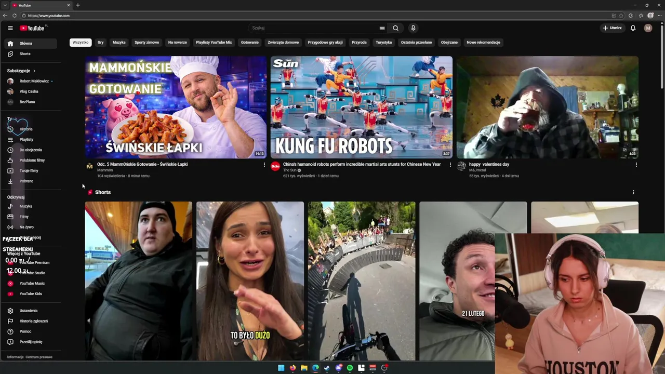Select the Gry filter chip

[101, 43]
